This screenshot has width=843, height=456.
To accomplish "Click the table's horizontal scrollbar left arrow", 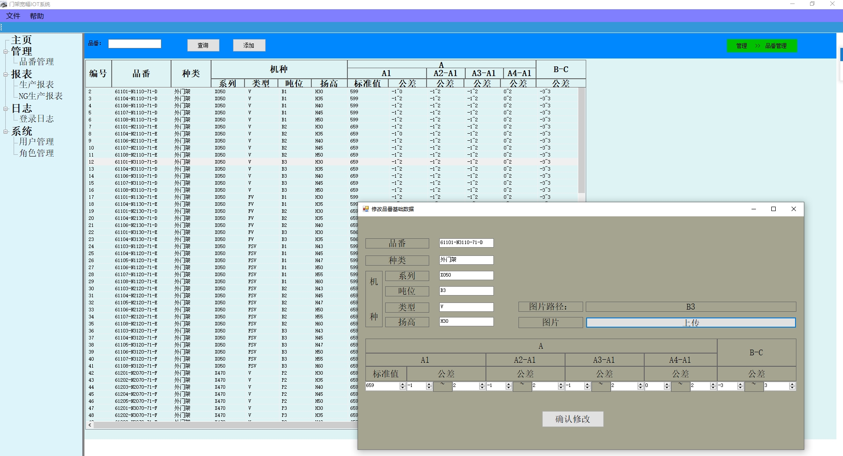I will tap(90, 425).
